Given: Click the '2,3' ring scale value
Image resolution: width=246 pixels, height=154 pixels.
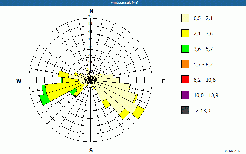Looking at the screenshot, I should [x=90, y=63].
